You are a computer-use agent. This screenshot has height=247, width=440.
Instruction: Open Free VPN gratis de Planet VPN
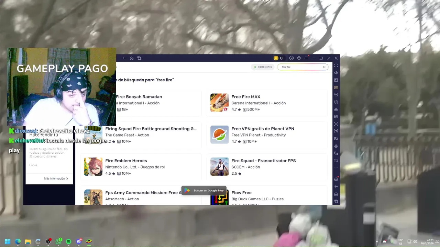pyautogui.click(x=267, y=135)
